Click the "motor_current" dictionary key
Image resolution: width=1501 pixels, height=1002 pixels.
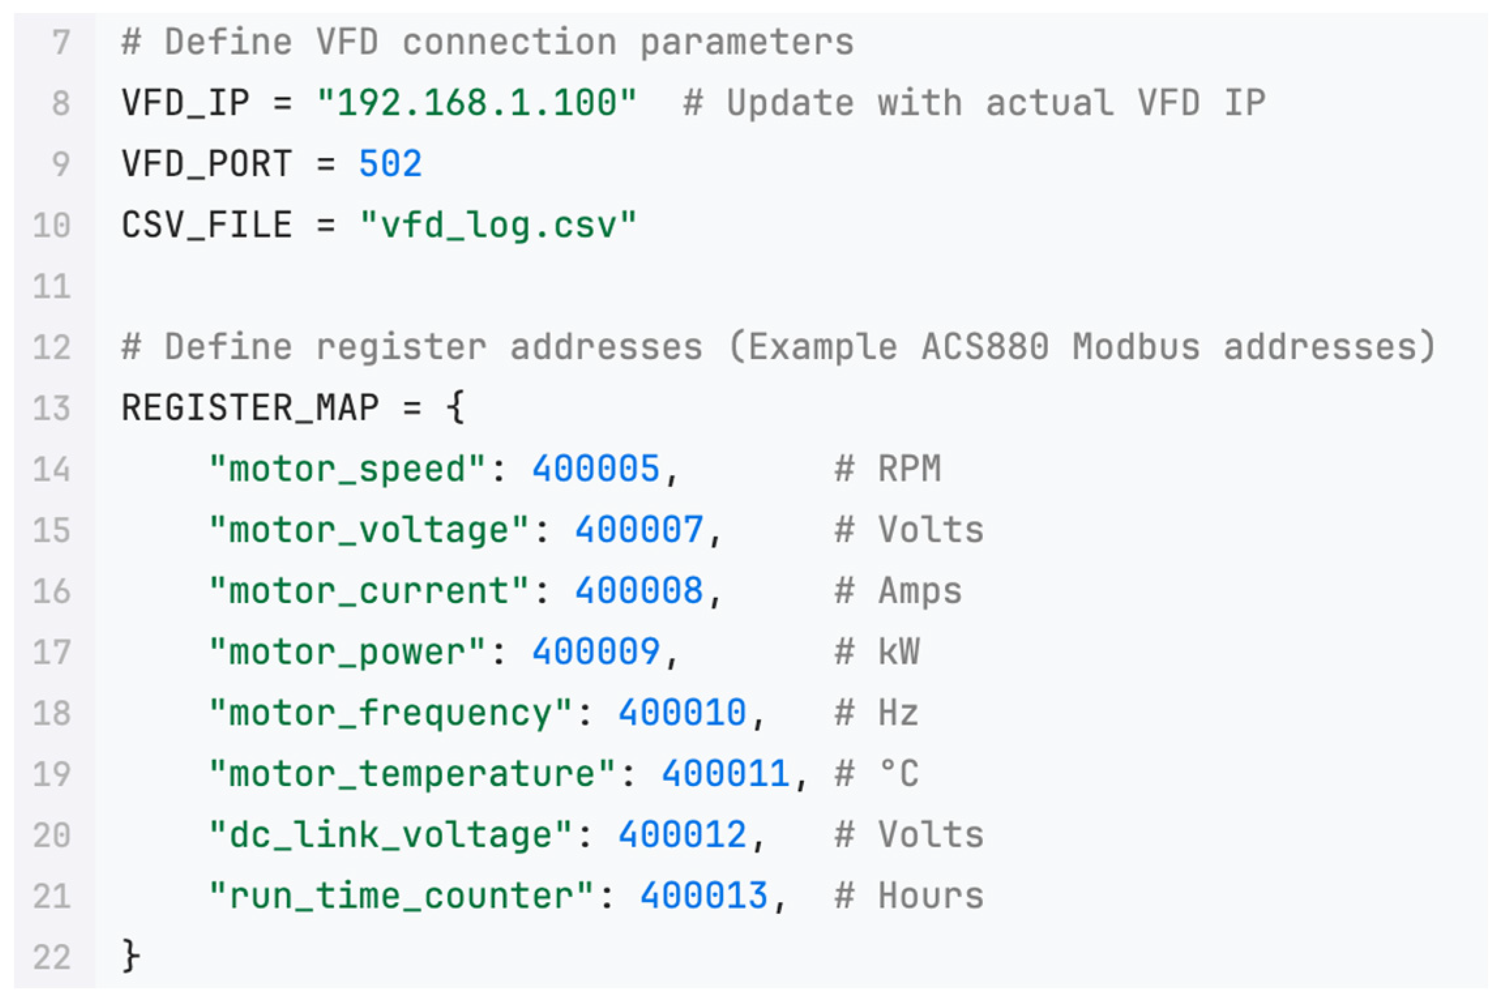[369, 591]
